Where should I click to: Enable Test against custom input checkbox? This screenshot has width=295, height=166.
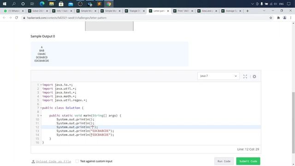pos(77,161)
